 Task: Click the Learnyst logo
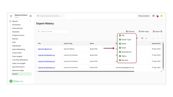(x=16, y=81)
